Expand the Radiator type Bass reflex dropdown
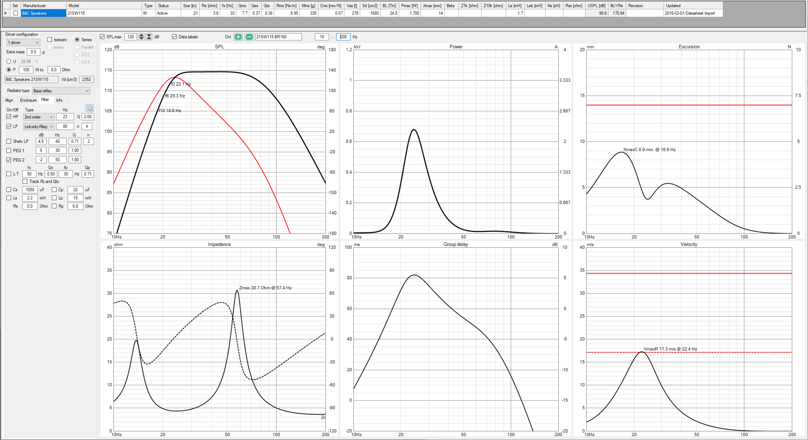Image resolution: width=808 pixels, height=440 pixels. 61,91
